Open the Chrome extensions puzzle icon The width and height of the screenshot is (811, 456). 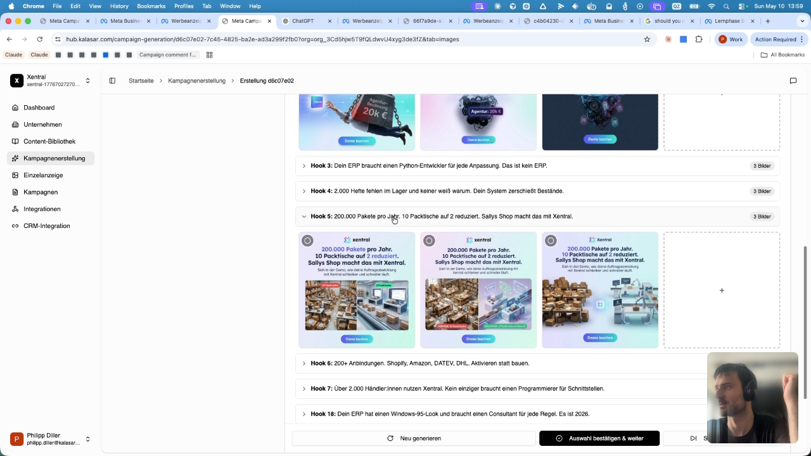[x=699, y=39]
